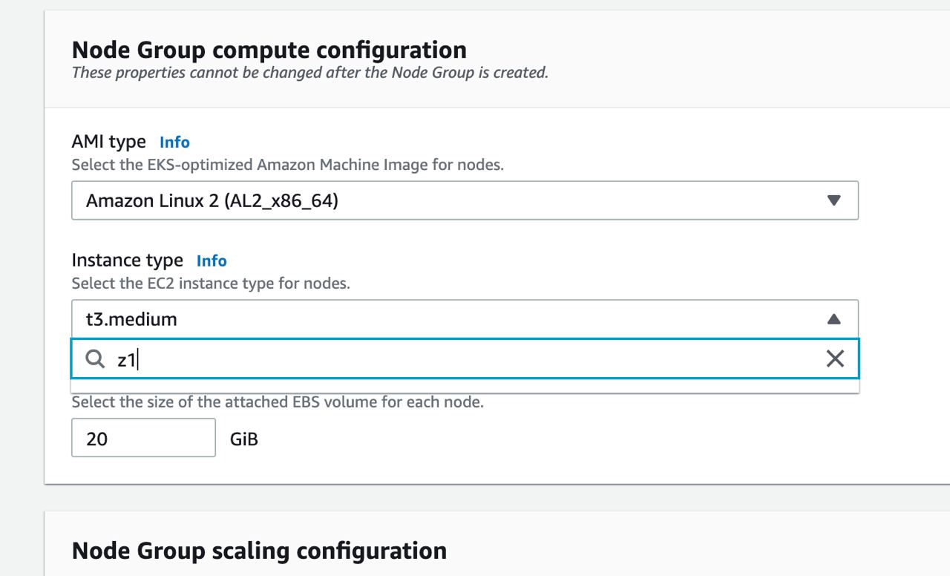
Task: Open the Instance type Info link
Action: click(212, 261)
